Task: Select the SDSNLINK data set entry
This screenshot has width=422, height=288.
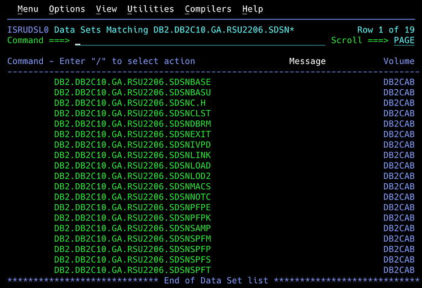Action: 133,155
